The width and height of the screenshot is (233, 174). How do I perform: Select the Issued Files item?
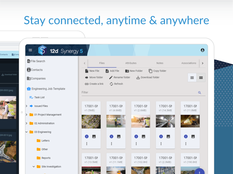pos(39,106)
